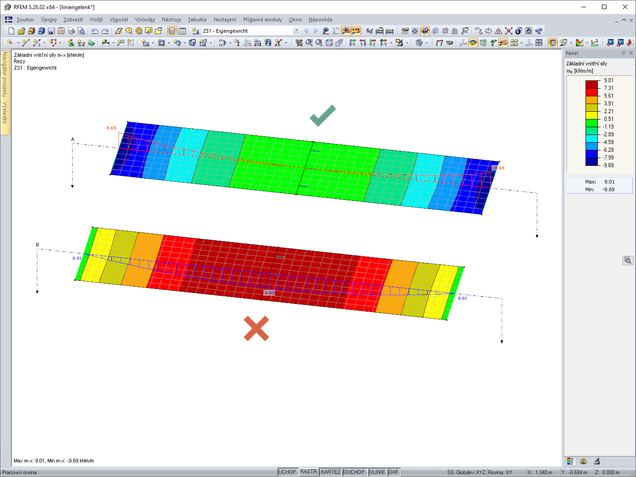The height and width of the screenshot is (477, 636).
Task: Go to the previous load case
Action: click(x=306, y=31)
